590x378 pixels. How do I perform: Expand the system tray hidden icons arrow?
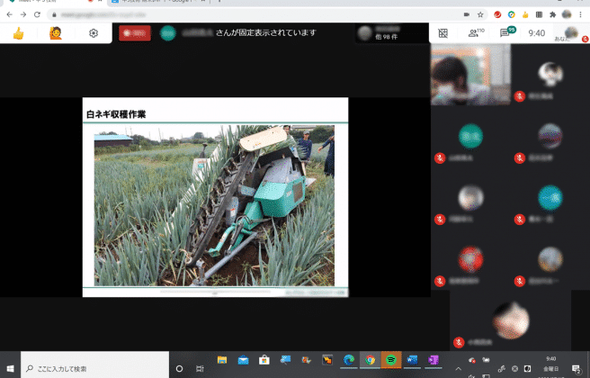coord(458,368)
